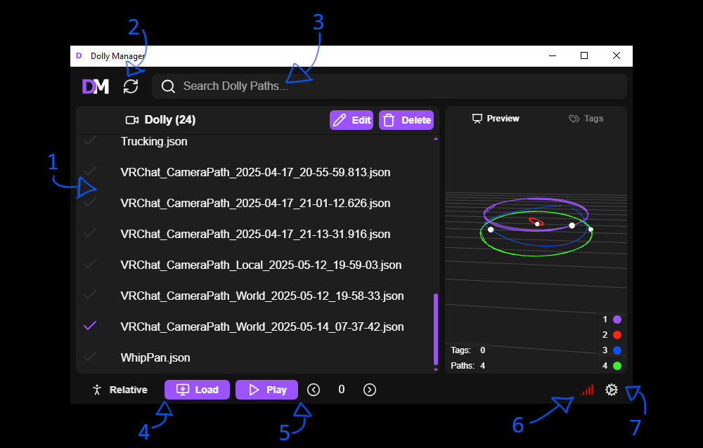Click the DM logo icon
The width and height of the screenshot is (703, 448).
(x=96, y=86)
